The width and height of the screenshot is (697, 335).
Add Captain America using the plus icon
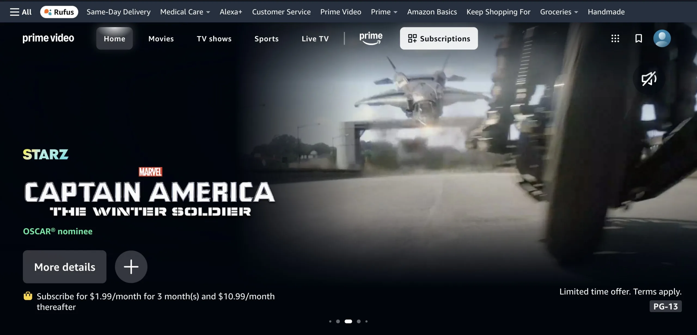click(131, 267)
